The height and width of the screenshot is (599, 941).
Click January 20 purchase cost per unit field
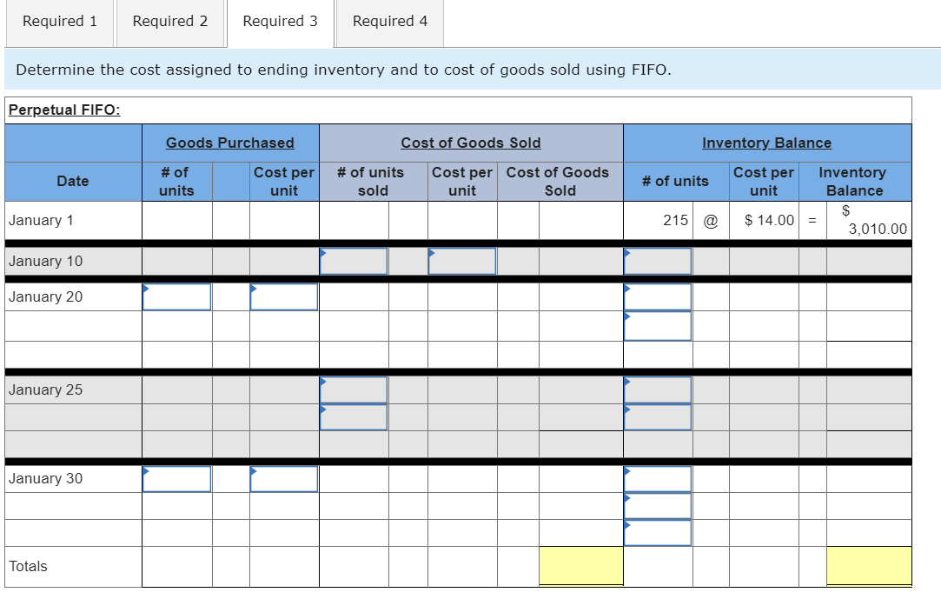284,297
